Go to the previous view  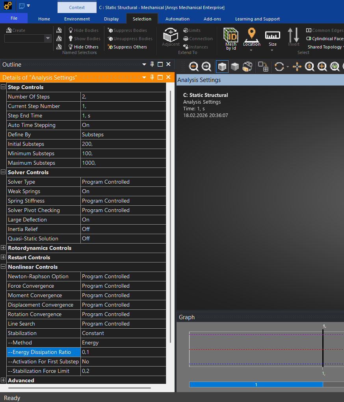pos(194,67)
